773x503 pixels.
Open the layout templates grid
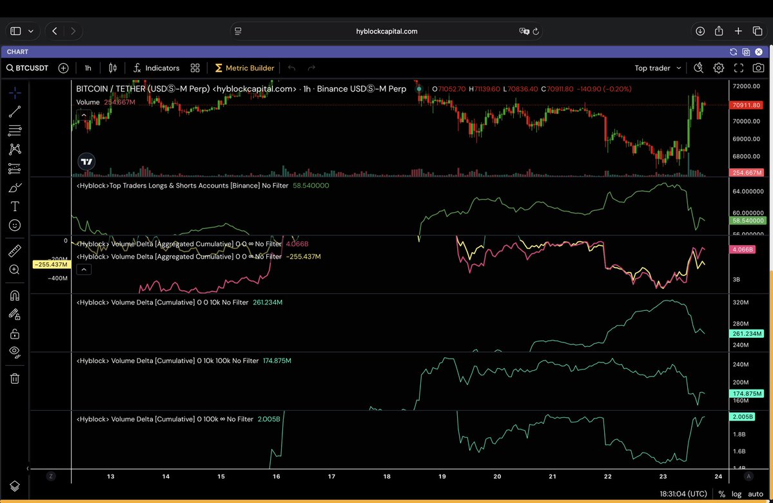click(195, 68)
